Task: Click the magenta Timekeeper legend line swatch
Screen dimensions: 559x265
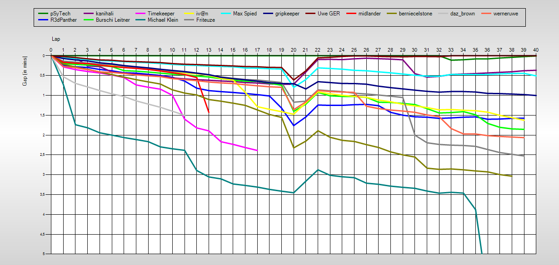Action: pos(140,14)
